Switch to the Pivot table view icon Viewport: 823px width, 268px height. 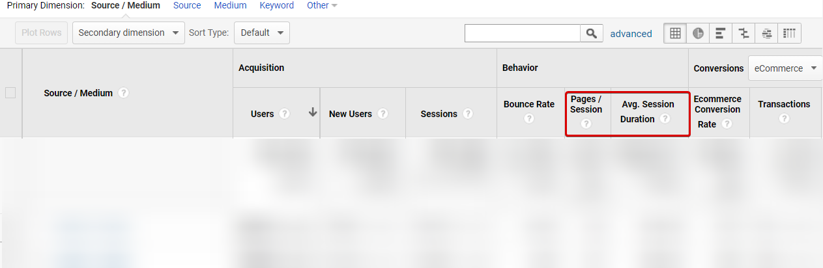(x=789, y=33)
